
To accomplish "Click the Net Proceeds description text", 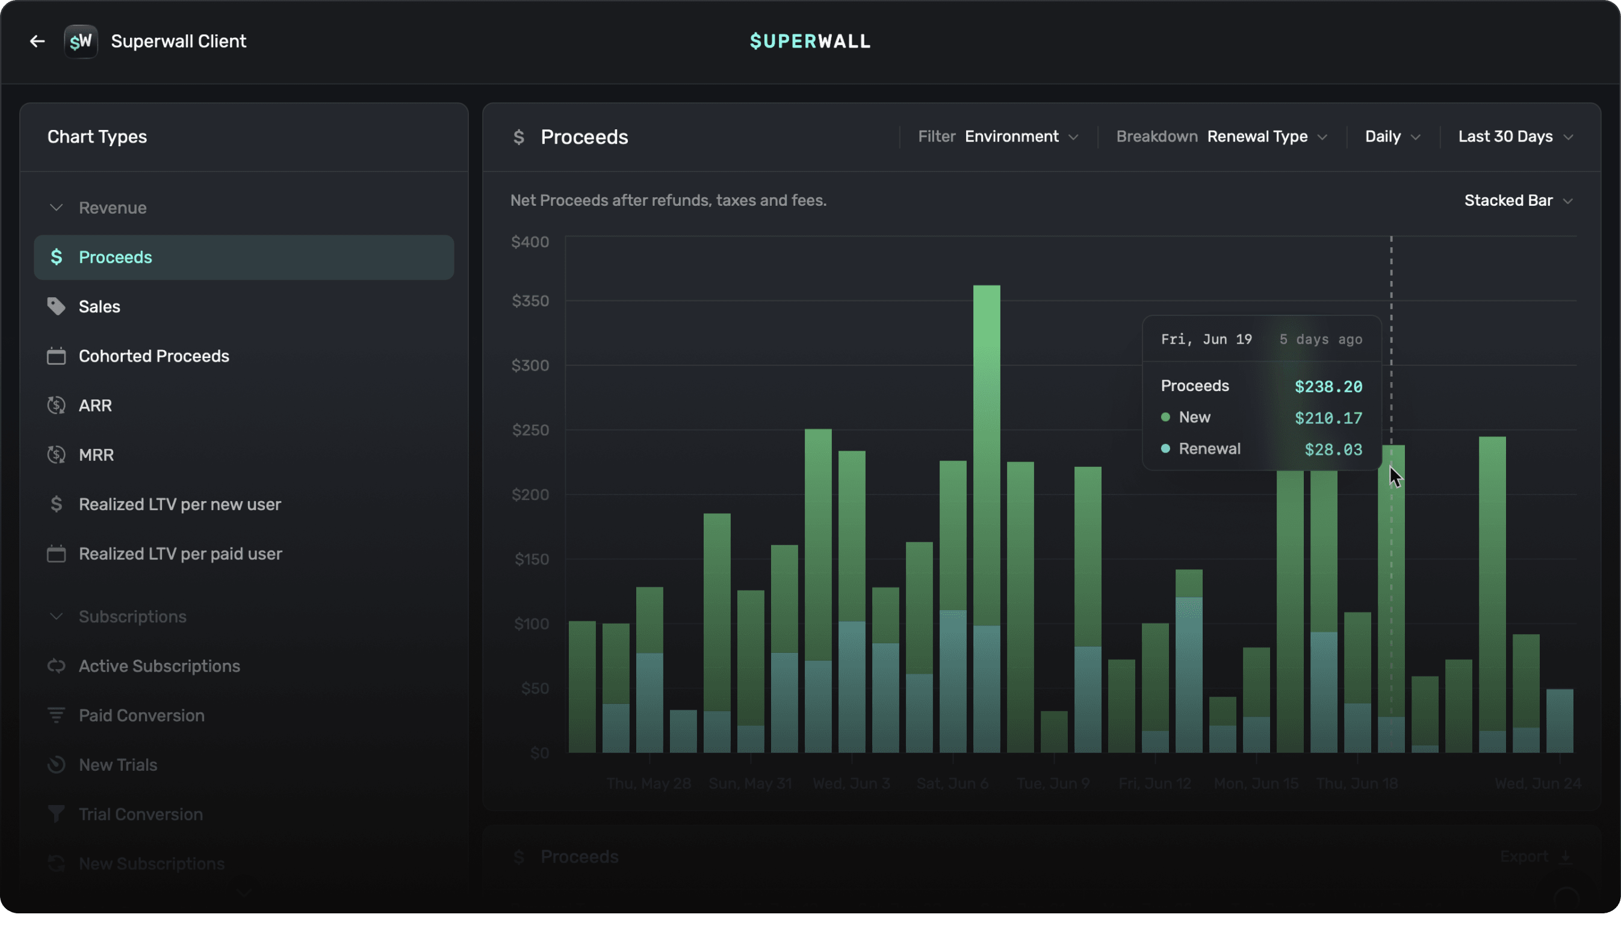I will click(x=668, y=201).
